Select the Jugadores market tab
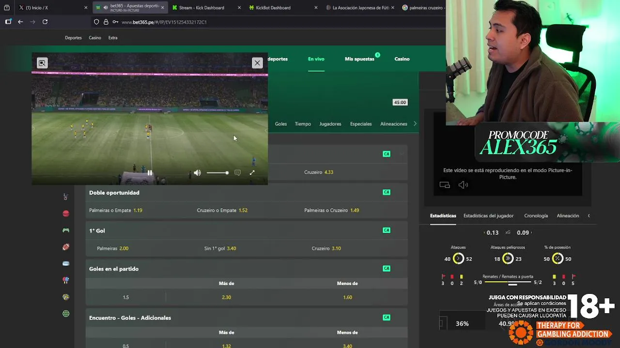Viewport: 620px width, 348px height. point(330,124)
